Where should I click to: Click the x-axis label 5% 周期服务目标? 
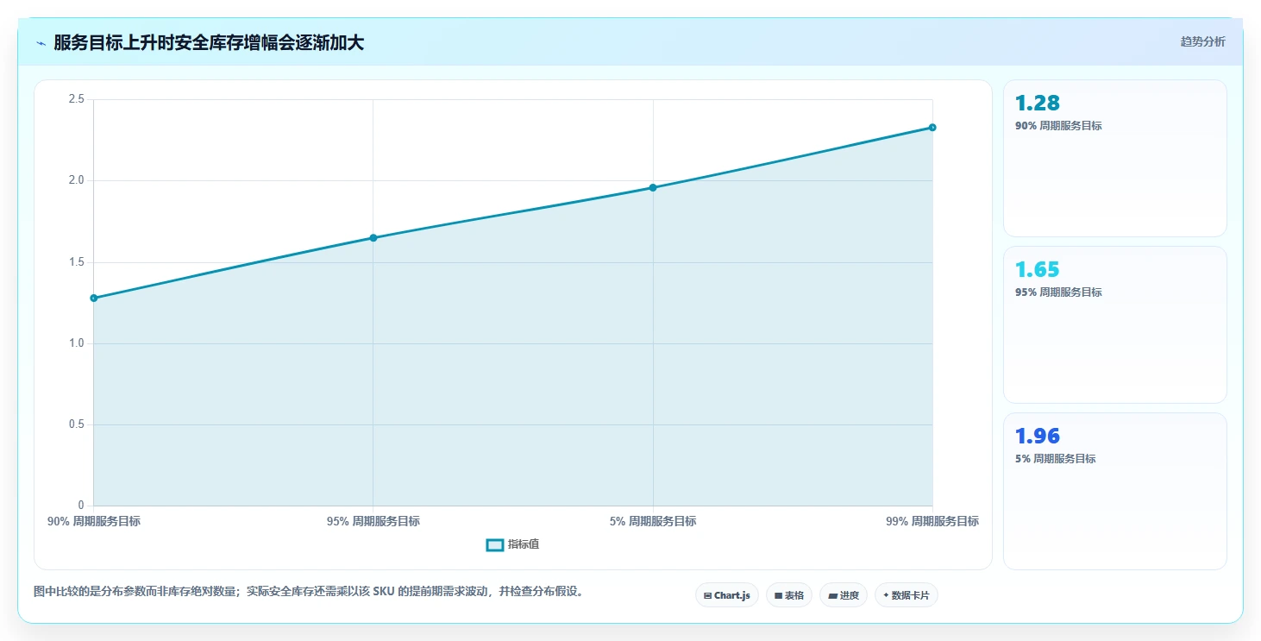653,521
